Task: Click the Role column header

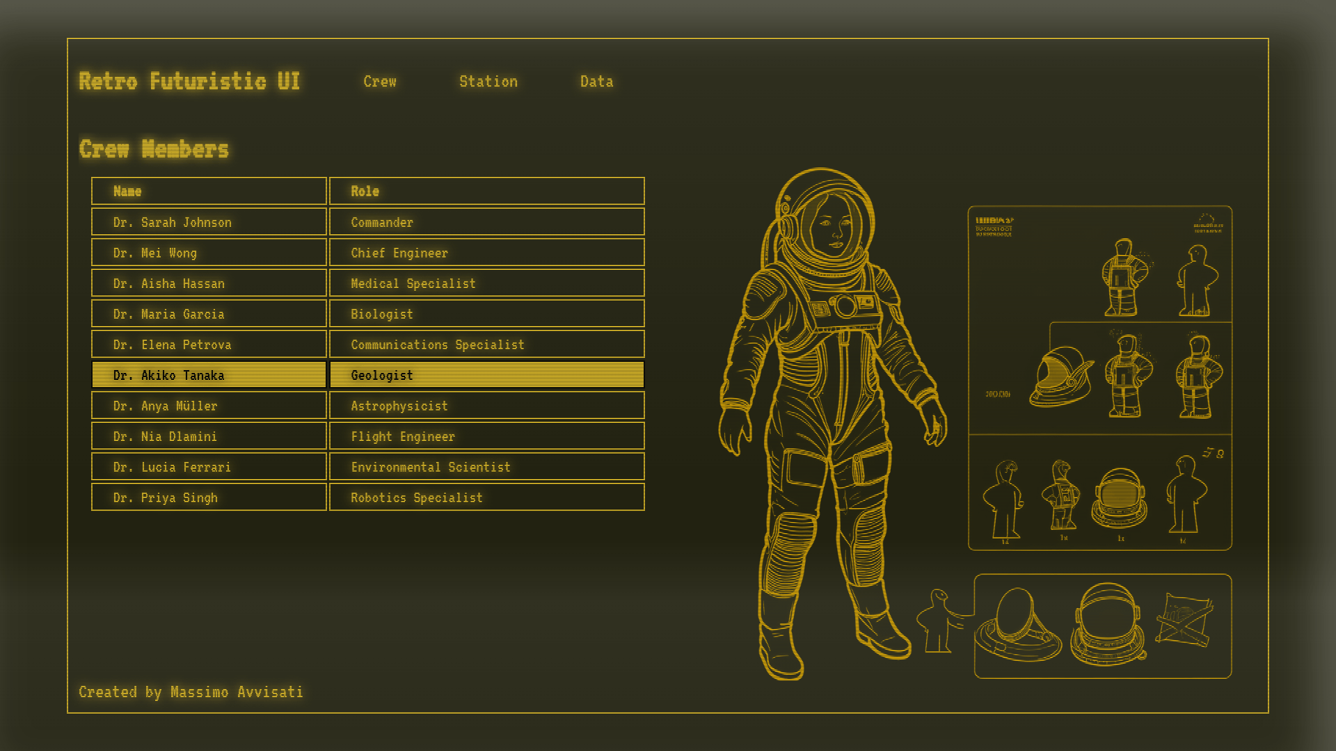Action: click(487, 191)
